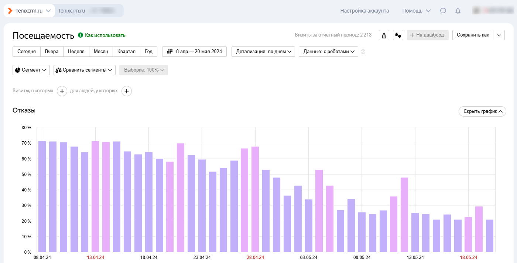Open the compare periods icon button
The height and width of the screenshot is (263, 517).
pyautogui.click(x=398, y=35)
